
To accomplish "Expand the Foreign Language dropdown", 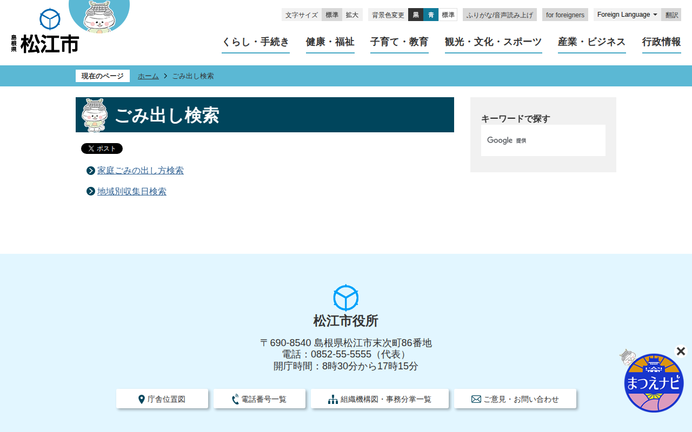I will 627,15.
